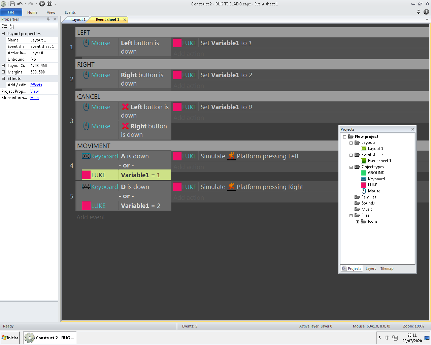Open the Iniciar start button
Image resolution: width=431 pixels, height=345 pixels.
[x=10, y=338]
